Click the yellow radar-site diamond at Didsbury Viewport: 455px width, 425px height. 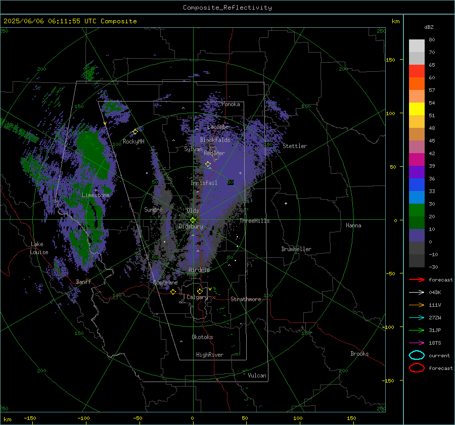[193, 220]
